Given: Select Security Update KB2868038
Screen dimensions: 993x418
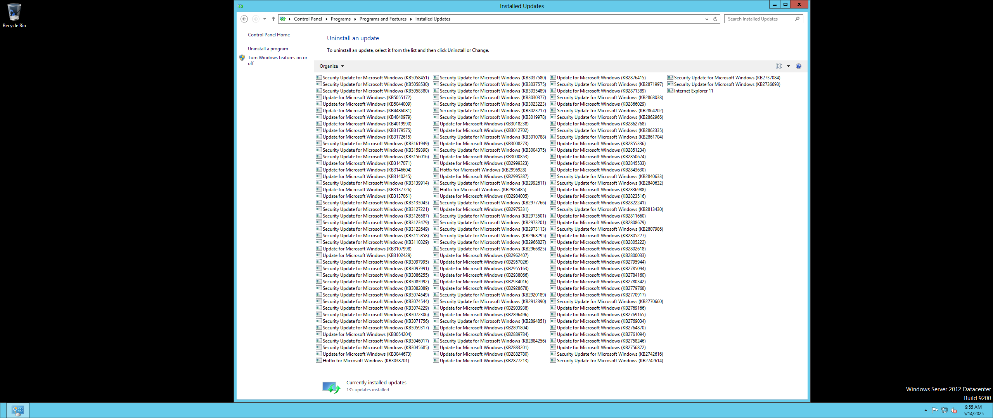Looking at the screenshot, I should click(x=607, y=98).
